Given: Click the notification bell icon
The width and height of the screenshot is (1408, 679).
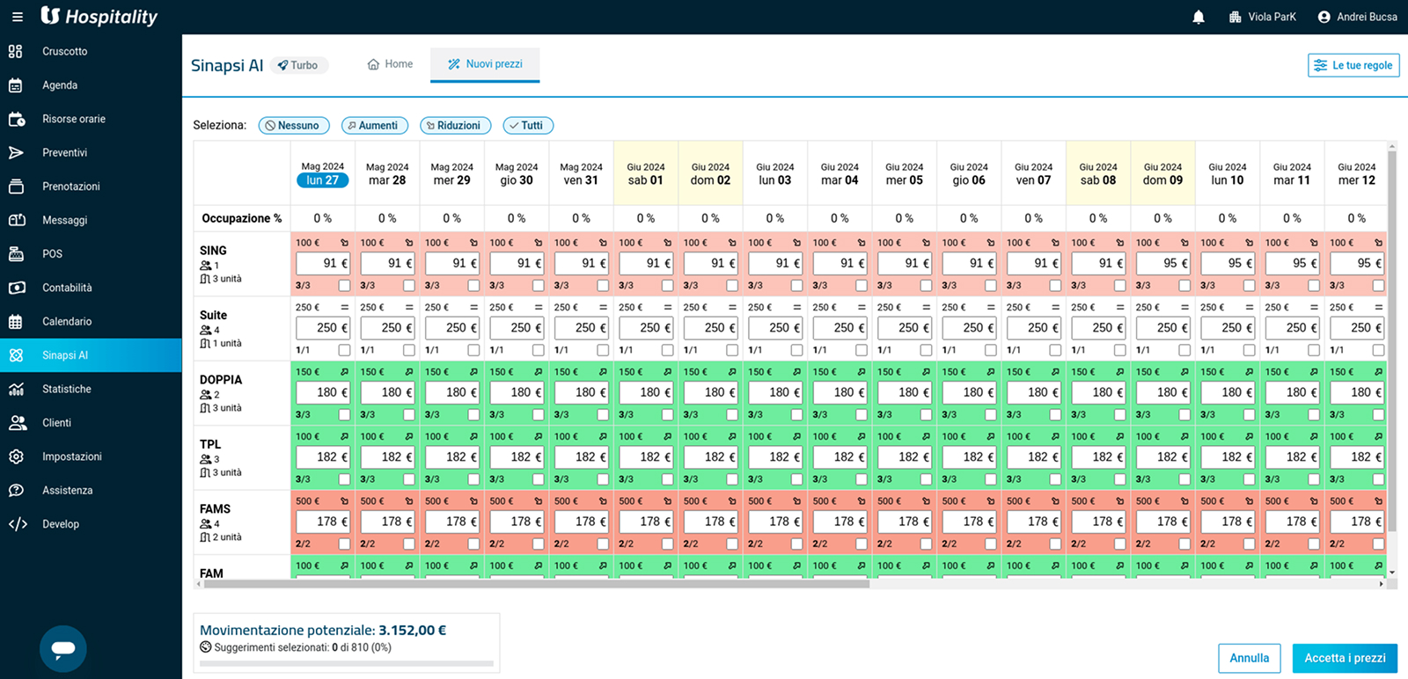Looking at the screenshot, I should click(1198, 17).
